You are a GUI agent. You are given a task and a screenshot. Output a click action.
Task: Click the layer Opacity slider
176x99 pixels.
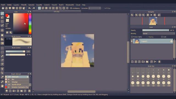coord(156,30)
